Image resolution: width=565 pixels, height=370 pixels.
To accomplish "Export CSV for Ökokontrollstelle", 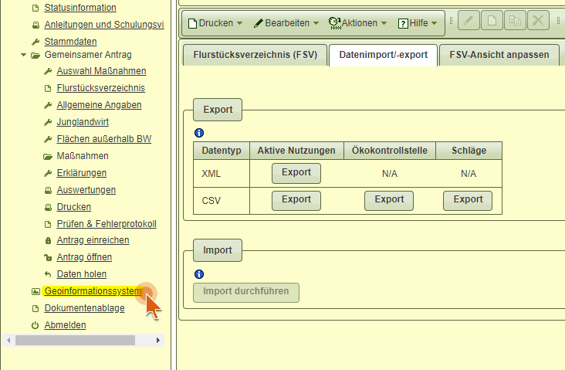I will click(x=389, y=200).
